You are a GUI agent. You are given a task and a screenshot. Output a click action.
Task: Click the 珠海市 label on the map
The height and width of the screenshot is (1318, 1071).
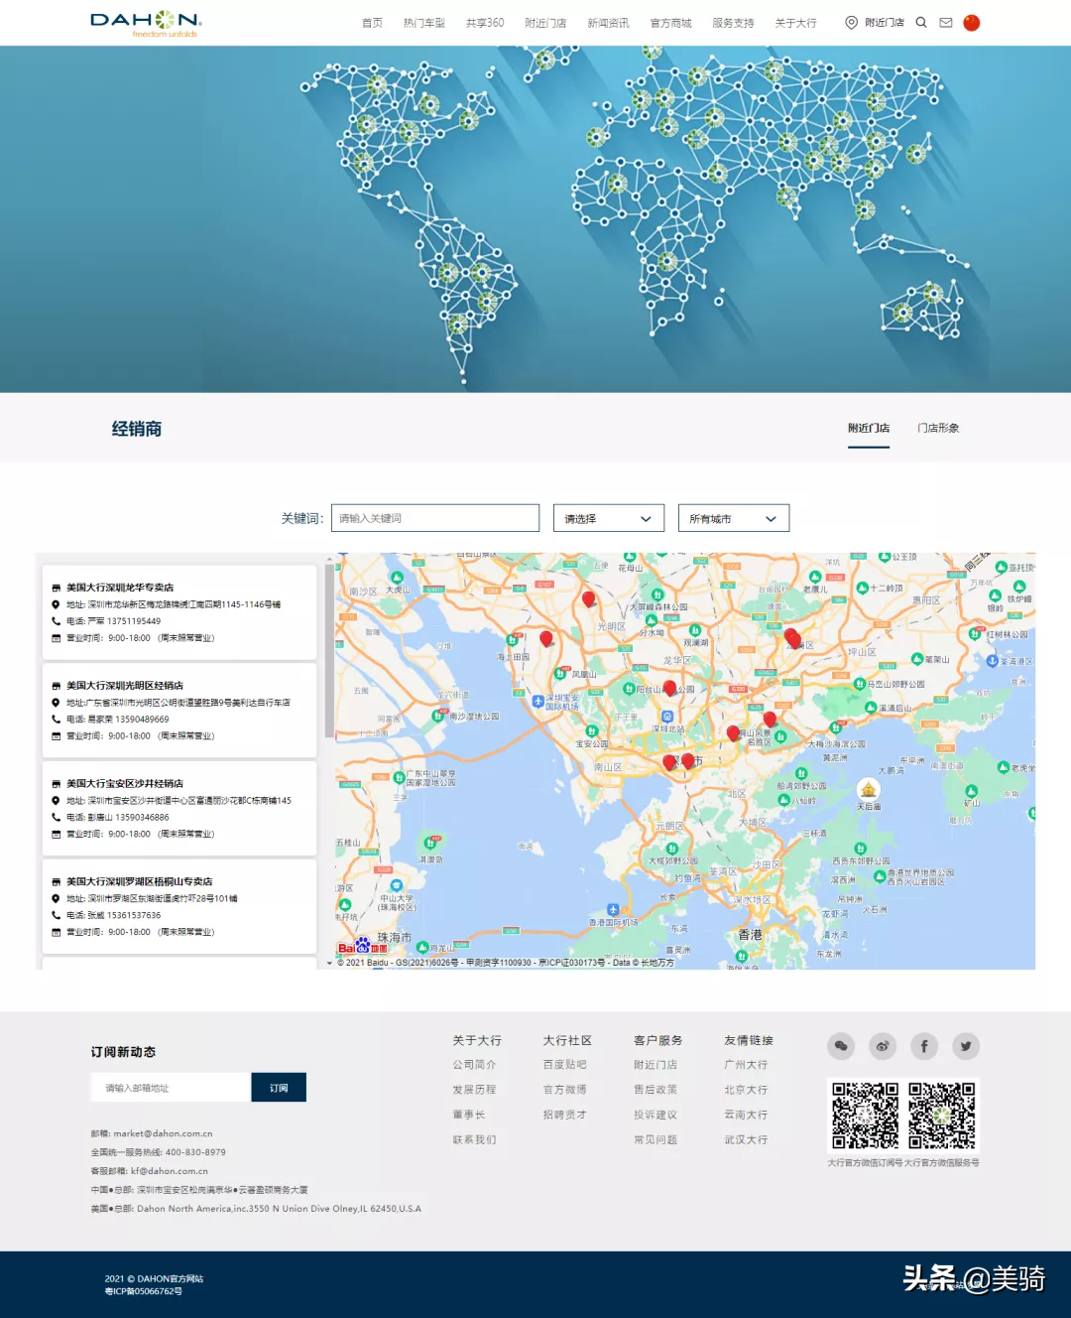[394, 937]
